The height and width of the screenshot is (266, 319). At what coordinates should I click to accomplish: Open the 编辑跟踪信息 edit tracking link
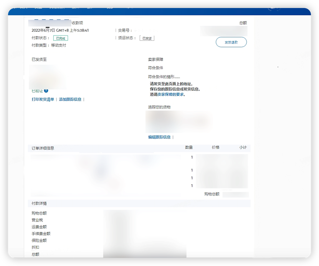click(x=159, y=137)
